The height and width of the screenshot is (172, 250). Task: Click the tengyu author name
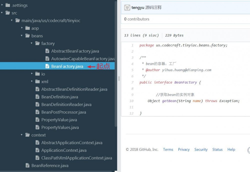tap(138, 7)
